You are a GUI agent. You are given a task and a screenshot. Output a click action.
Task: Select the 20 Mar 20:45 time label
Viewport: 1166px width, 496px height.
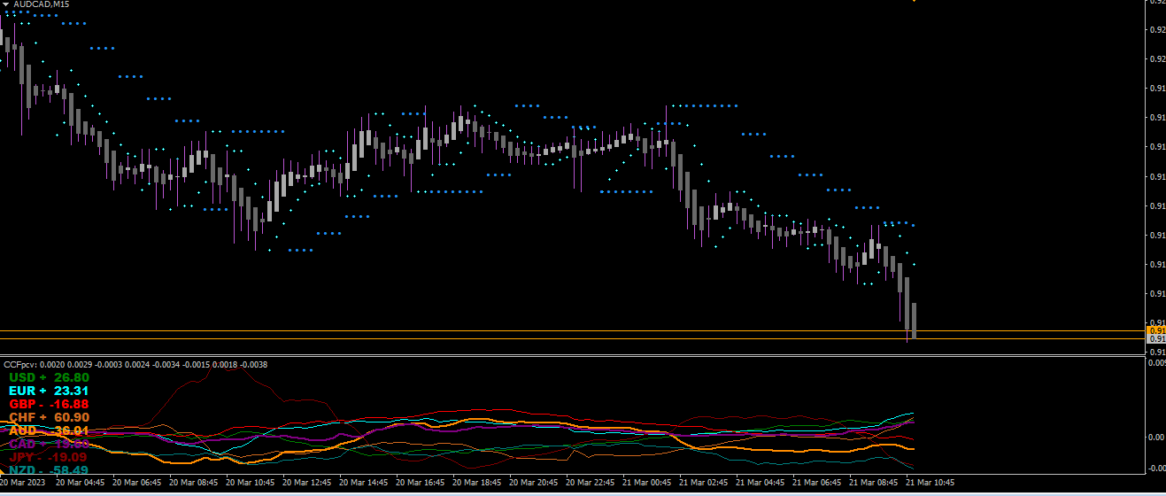(x=534, y=484)
